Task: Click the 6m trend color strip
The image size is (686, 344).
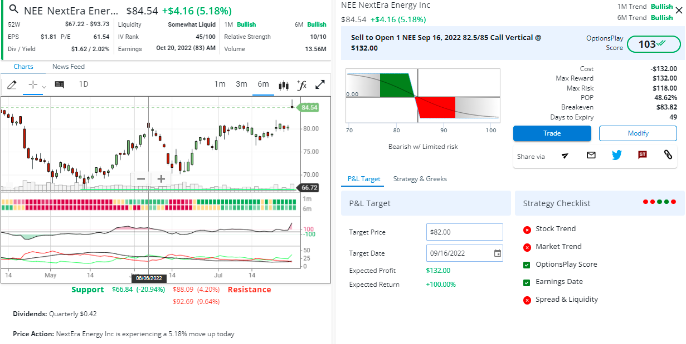Action: (x=149, y=208)
